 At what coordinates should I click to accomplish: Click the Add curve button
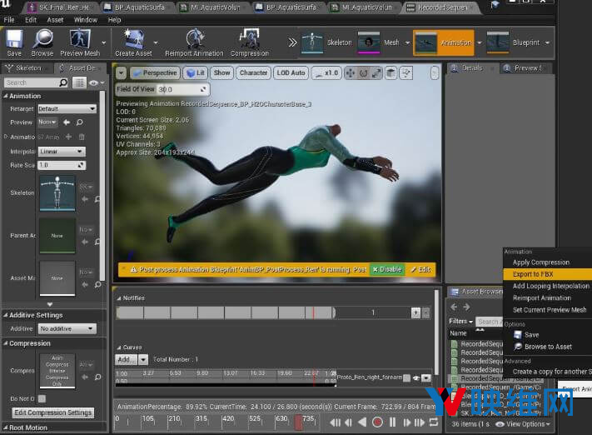click(126, 359)
